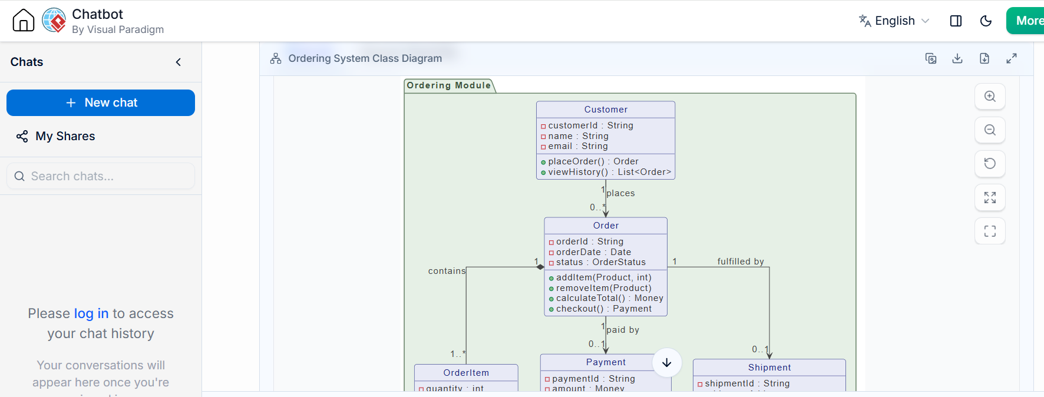Toggle dark mode moon icon
The width and height of the screenshot is (1044, 397).
coord(986,21)
